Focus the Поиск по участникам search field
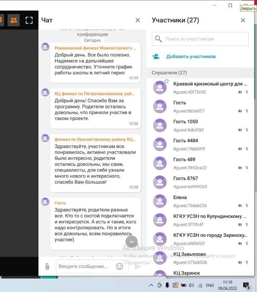The image size is (257, 292). point(200,39)
